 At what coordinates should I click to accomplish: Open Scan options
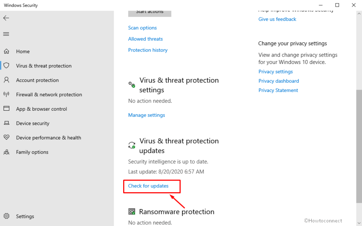142,28
